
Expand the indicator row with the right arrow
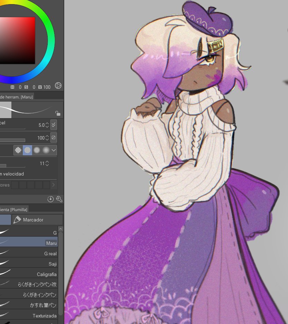(54, 185)
